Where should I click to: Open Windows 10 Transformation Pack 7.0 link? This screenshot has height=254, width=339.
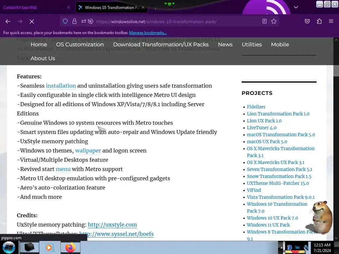coord(277,207)
